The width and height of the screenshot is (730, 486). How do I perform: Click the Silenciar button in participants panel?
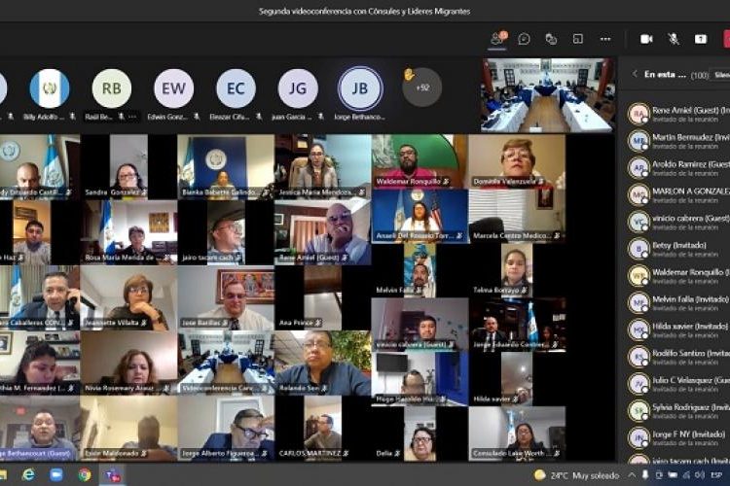[721, 74]
